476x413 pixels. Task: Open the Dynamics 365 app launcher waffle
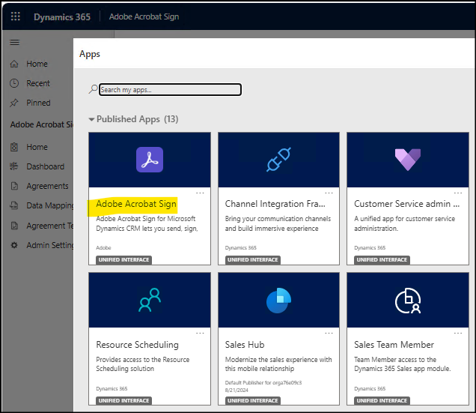16,16
